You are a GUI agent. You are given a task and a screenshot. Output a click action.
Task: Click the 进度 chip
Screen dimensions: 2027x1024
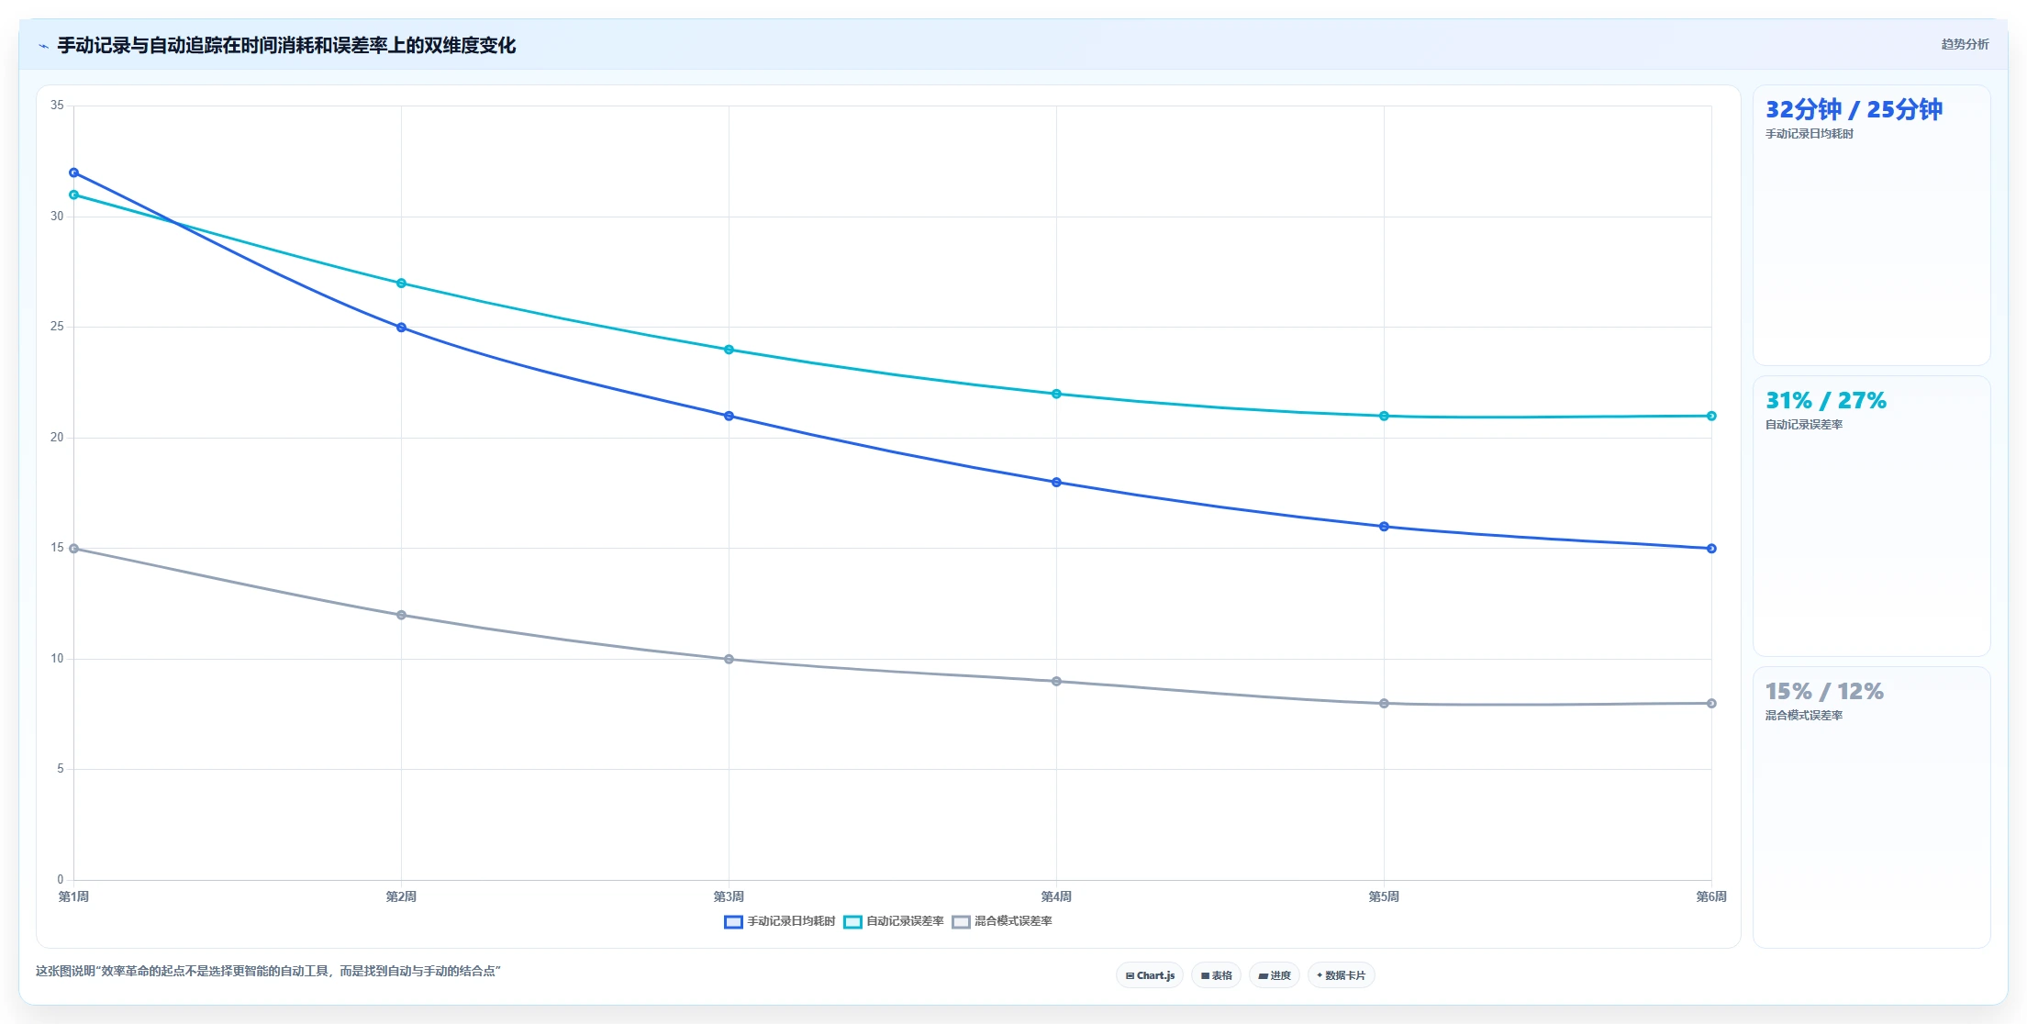click(x=1275, y=975)
